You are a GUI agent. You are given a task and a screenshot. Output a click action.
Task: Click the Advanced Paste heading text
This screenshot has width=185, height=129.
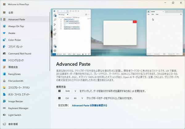coord(73,64)
